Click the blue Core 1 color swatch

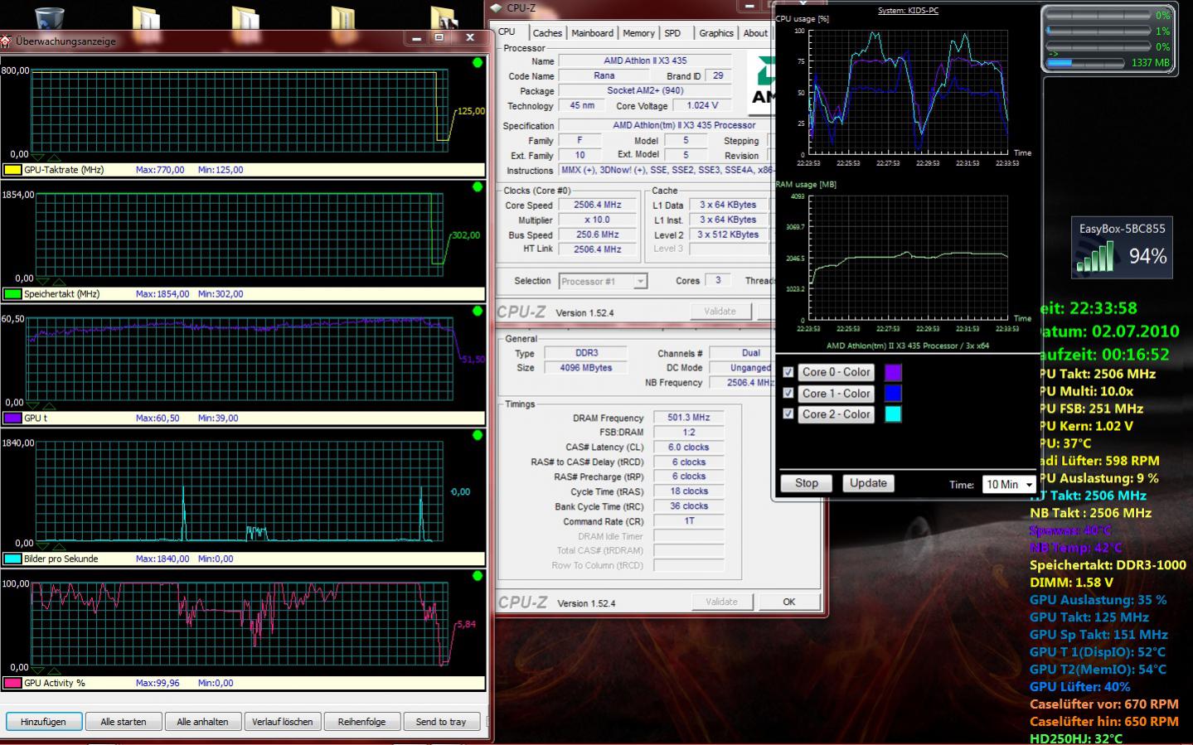pyautogui.click(x=893, y=394)
